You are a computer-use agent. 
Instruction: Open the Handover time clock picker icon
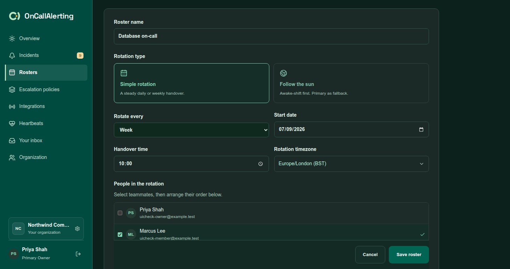coord(261,163)
